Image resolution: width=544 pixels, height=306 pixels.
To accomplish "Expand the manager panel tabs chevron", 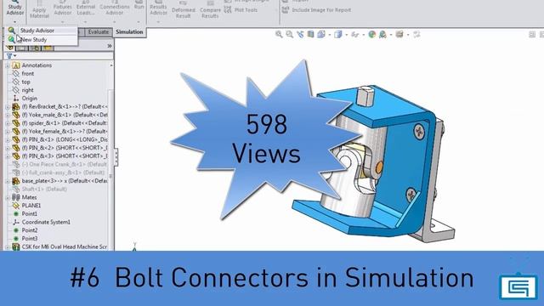I will (x=110, y=46).
